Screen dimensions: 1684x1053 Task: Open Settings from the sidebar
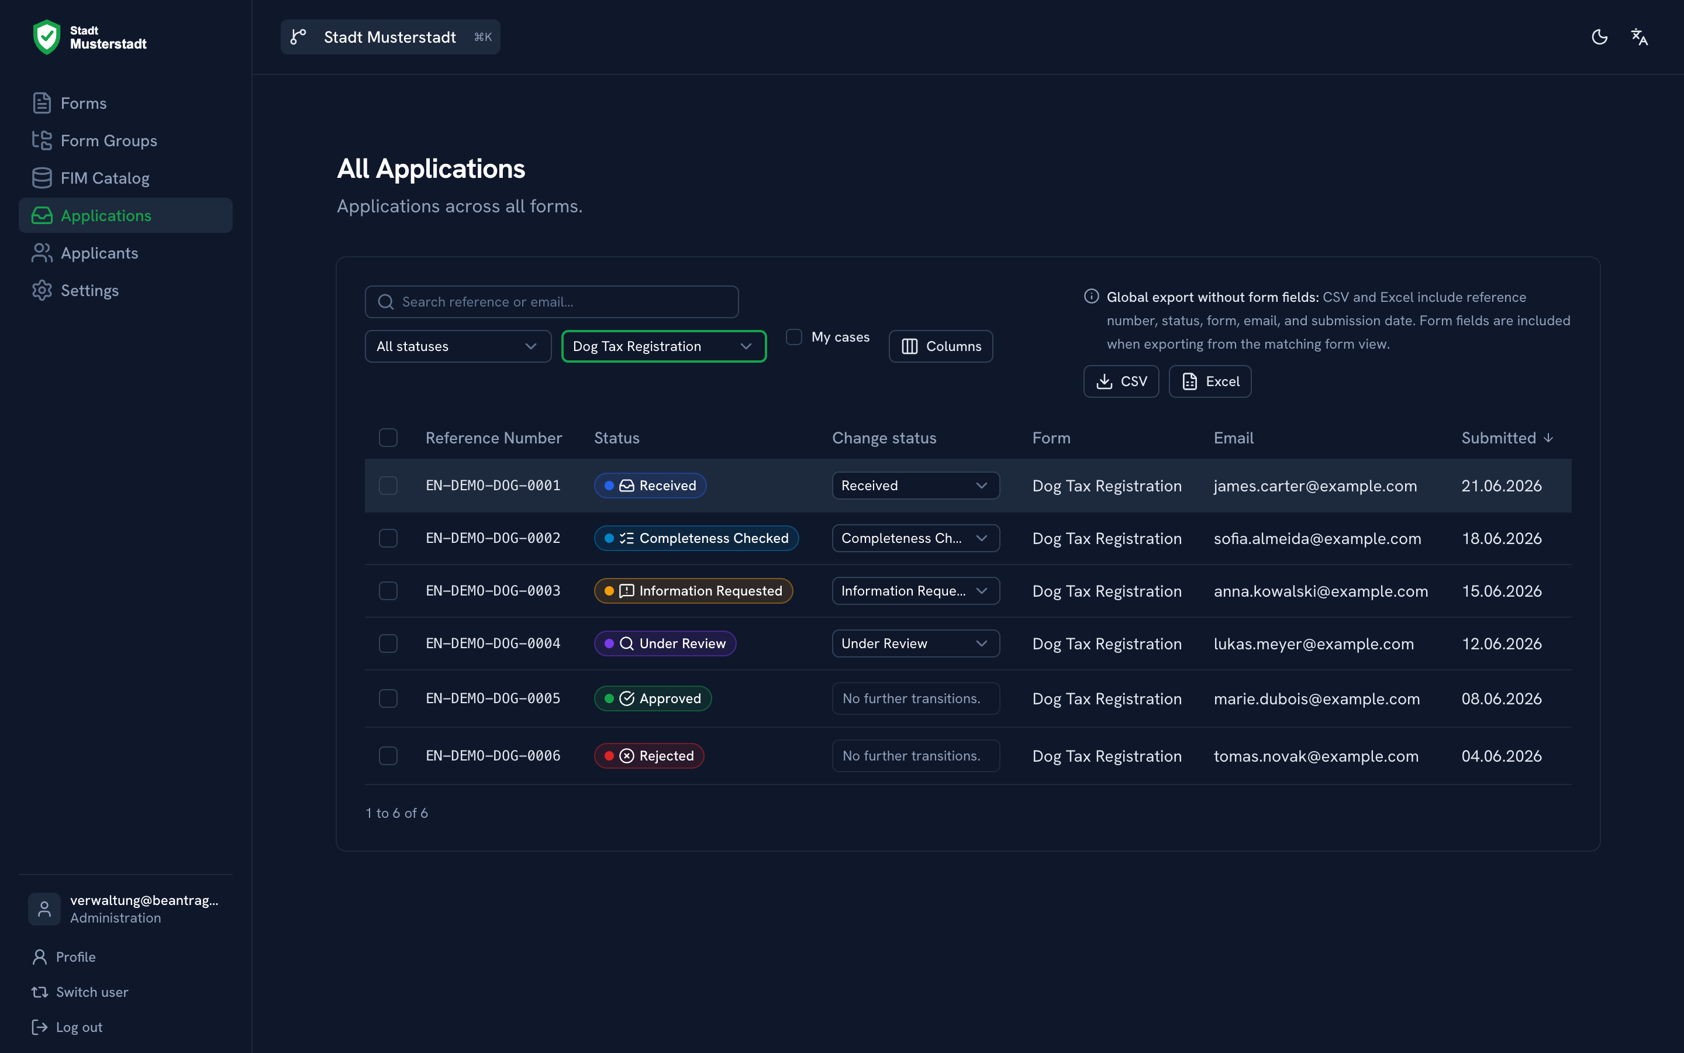125,290
